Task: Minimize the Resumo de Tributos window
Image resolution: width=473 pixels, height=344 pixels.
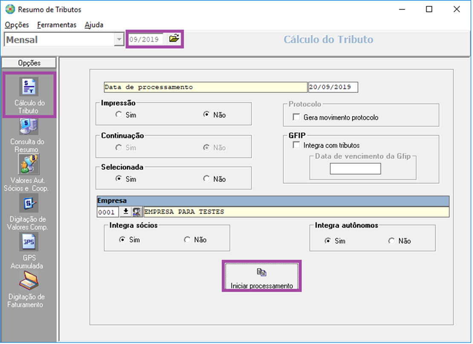Action: coord(402,9)
